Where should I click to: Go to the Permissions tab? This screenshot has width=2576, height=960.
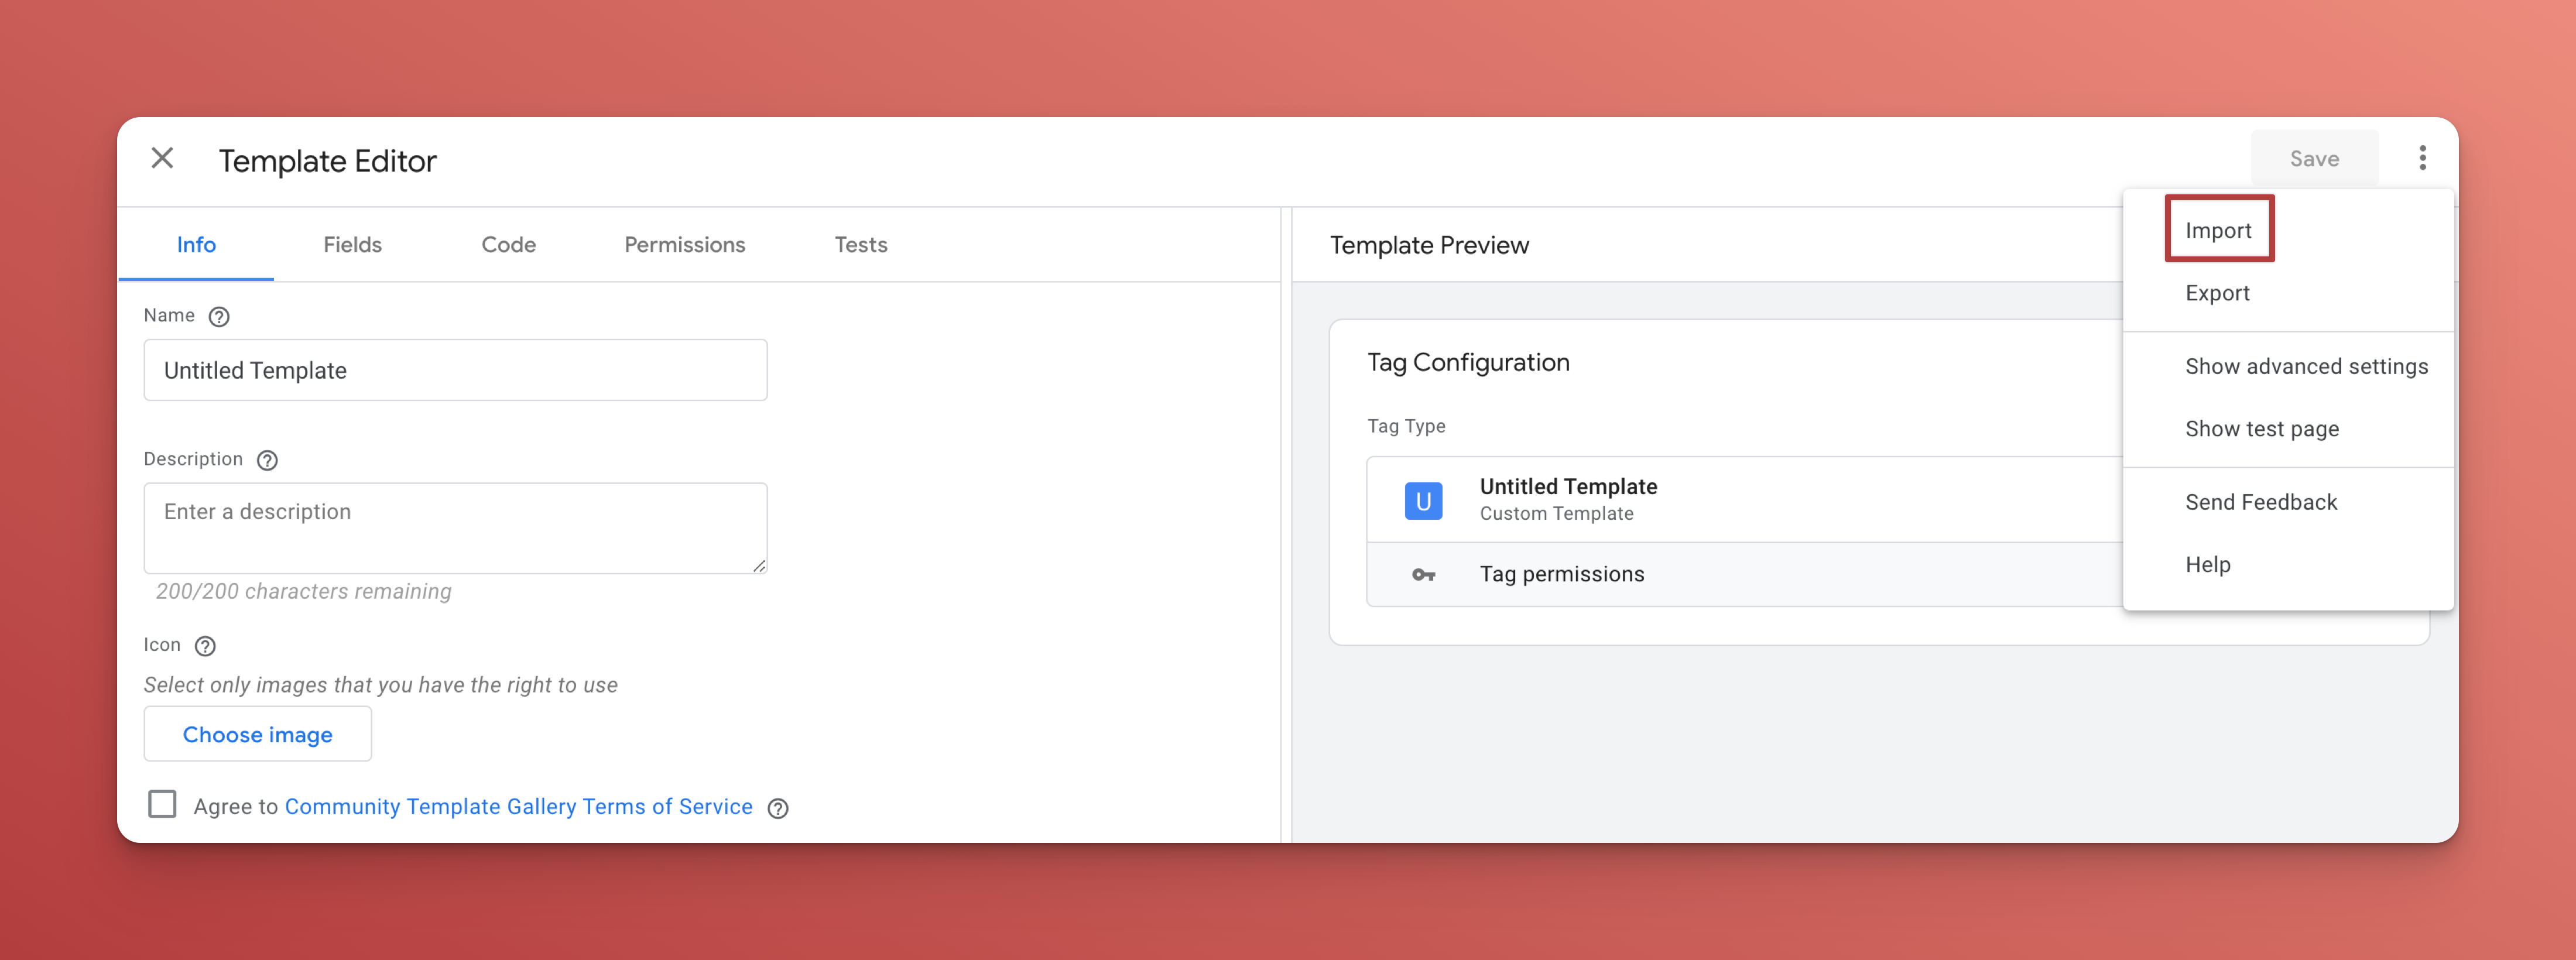coord(684,245)
